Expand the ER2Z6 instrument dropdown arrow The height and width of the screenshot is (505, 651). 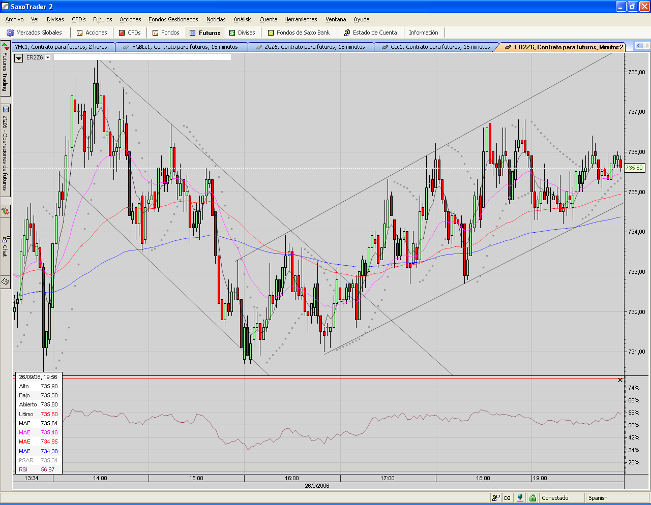[48, 57]
